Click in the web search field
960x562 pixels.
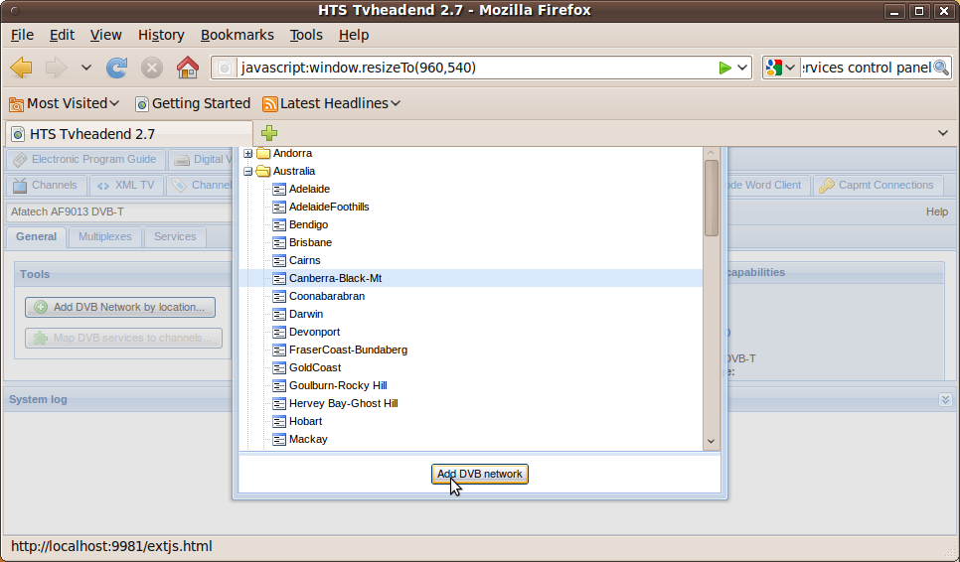pos(866,68)
